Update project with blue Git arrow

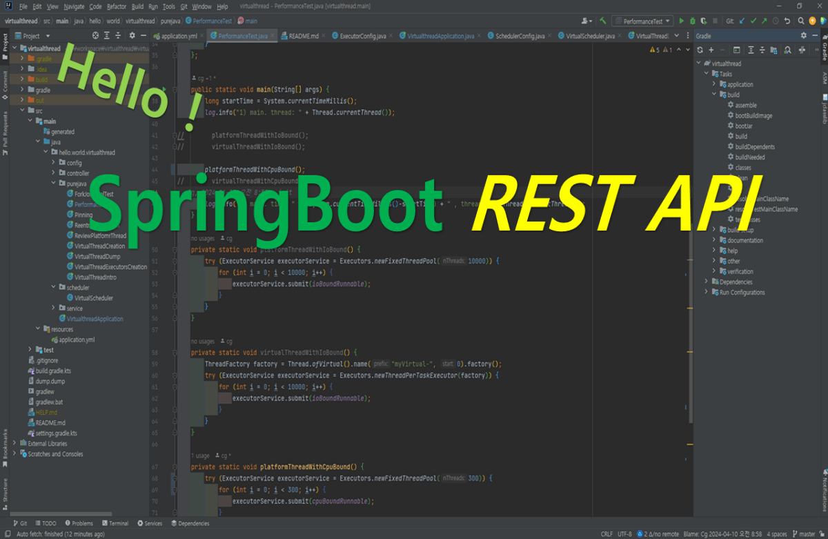pyautogui.click(x=742, y=21)
